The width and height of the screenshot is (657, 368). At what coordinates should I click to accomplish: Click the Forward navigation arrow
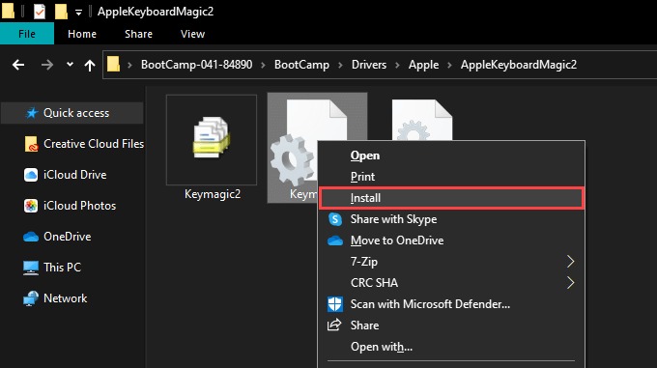tap(47, 65)
